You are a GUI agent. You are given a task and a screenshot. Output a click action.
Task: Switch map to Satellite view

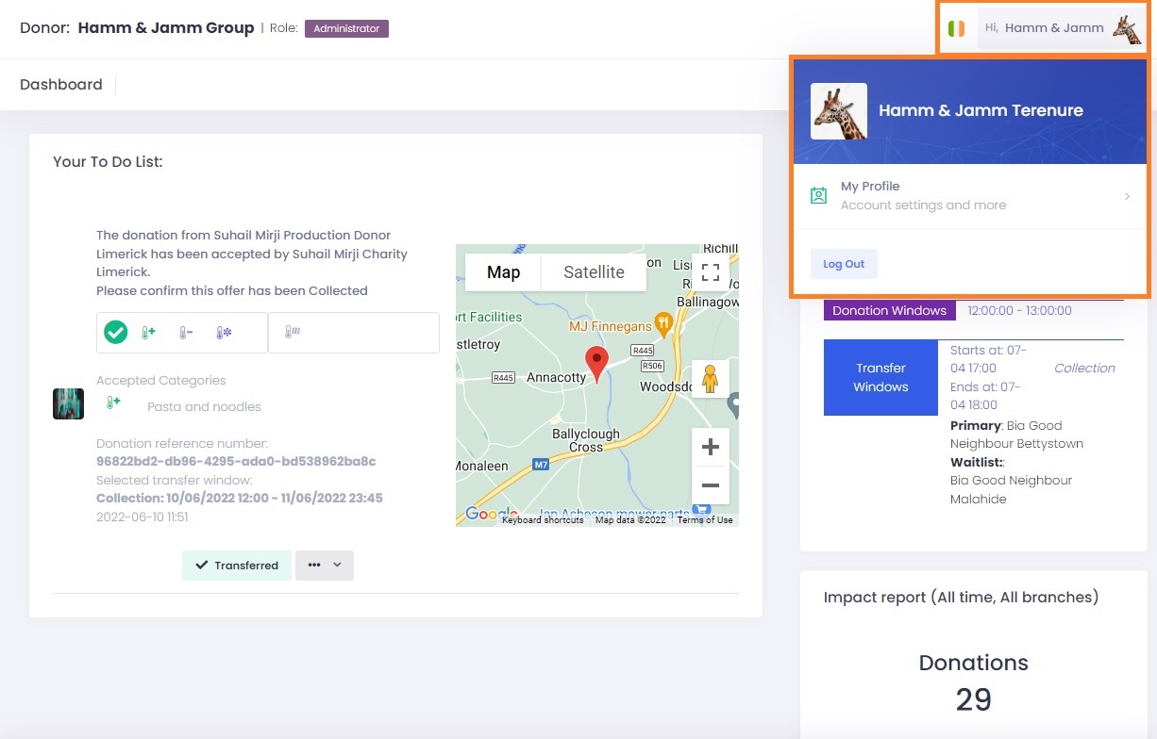tap(594, 272)
